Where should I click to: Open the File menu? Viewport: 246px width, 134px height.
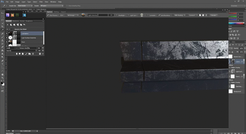point(7,2)
